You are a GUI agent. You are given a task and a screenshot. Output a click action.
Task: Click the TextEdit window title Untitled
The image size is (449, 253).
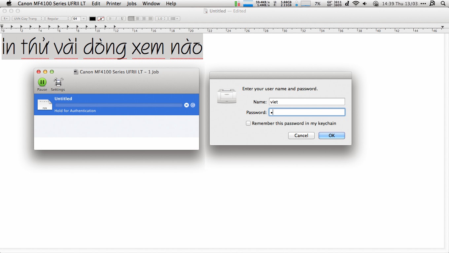pyautogui.click(x=218, y=11)
